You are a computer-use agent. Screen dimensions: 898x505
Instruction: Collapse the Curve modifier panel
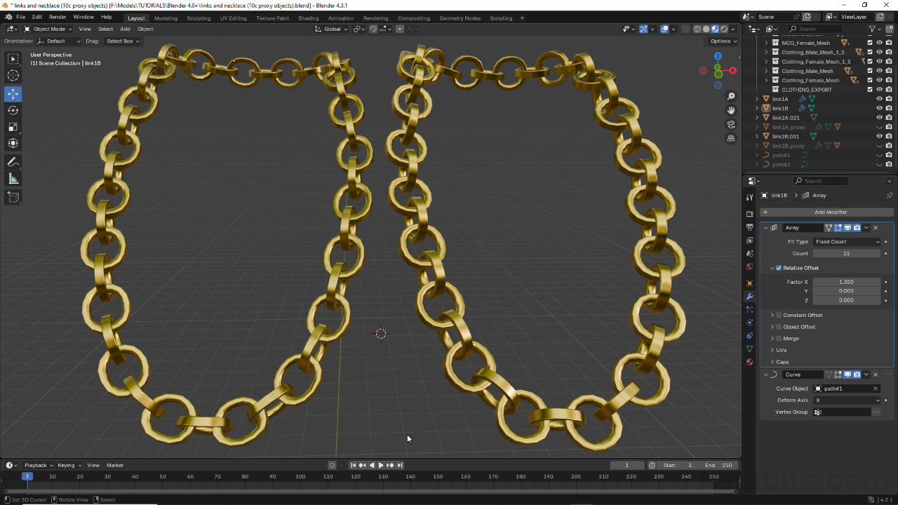click(x=766, y=375)
